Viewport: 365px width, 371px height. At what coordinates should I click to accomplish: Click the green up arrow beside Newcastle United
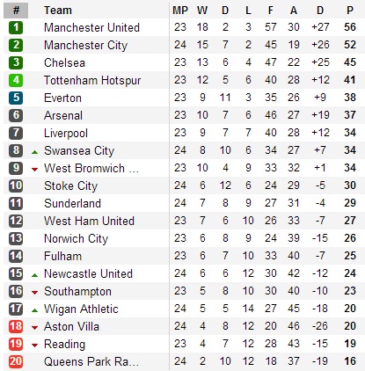click(x=34, y=275)
